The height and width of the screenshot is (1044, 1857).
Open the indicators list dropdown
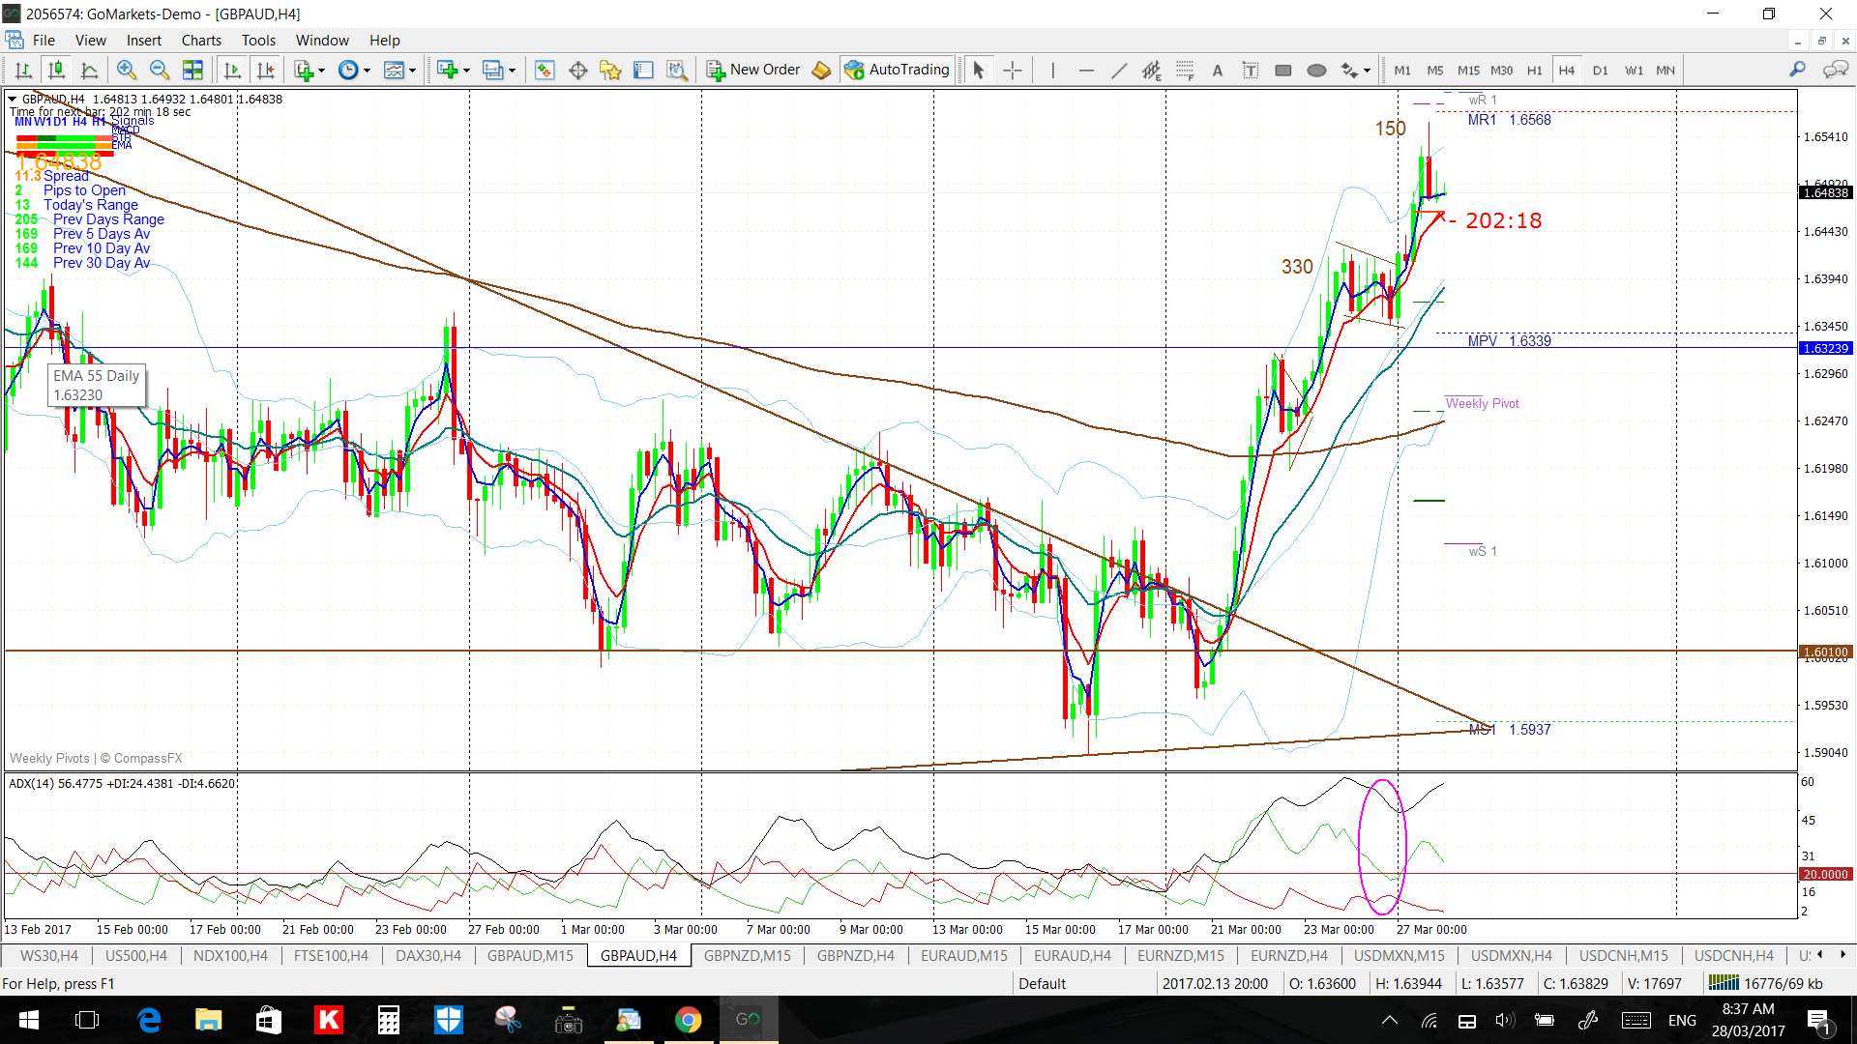[x=309, y=70]
